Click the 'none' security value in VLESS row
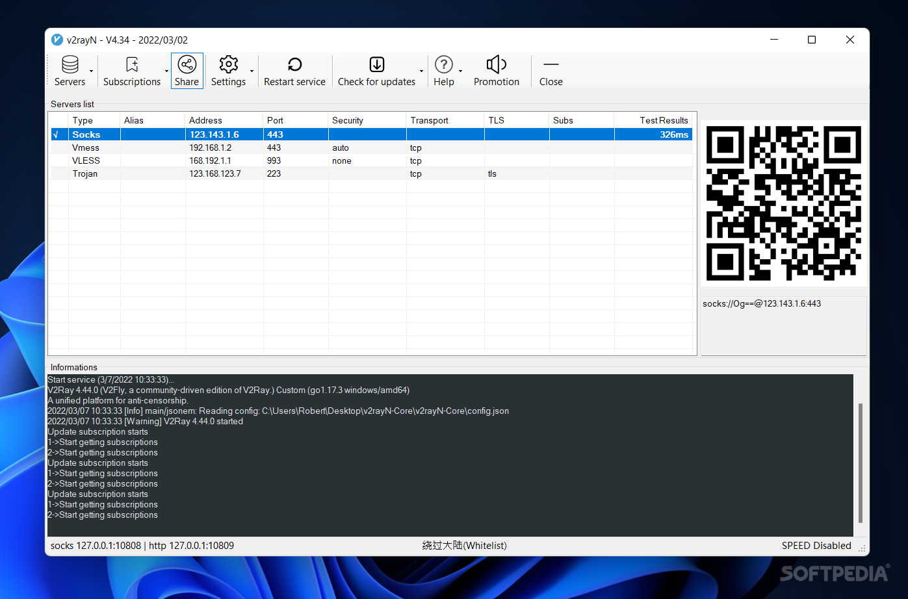Image resolution: width=908 pixels, height=599 pixels. [342, 160]
